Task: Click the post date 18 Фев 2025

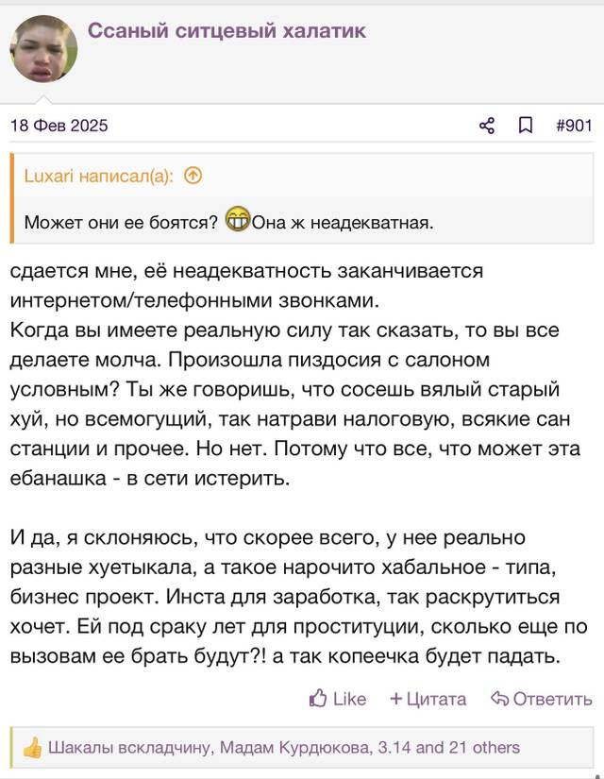Action: pyautogui.click(x=59, y=126)
